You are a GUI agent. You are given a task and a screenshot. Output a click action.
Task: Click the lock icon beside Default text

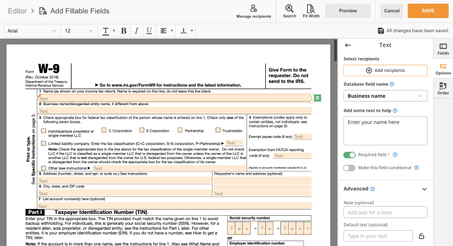click(x=422, y=236)
